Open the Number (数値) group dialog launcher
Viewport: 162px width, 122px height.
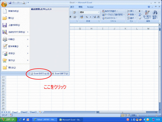click(99, 21)
